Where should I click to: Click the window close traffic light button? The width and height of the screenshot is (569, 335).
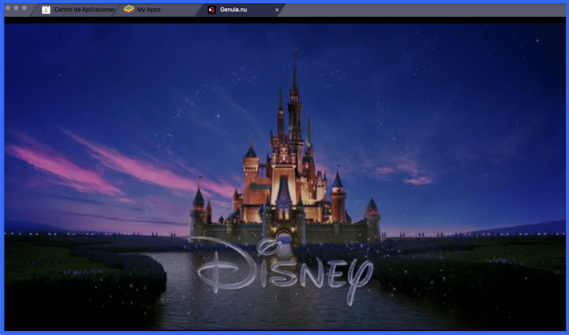pos(8,8)
